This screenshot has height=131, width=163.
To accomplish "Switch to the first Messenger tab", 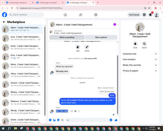I will pyautogui.click(x=20, y=3).
